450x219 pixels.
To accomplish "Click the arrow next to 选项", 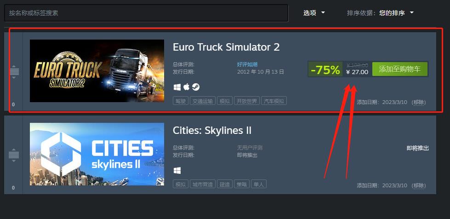I will 323,12.
